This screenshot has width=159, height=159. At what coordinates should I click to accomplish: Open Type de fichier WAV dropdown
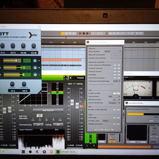pyautogui.click(x=114, y=97)
